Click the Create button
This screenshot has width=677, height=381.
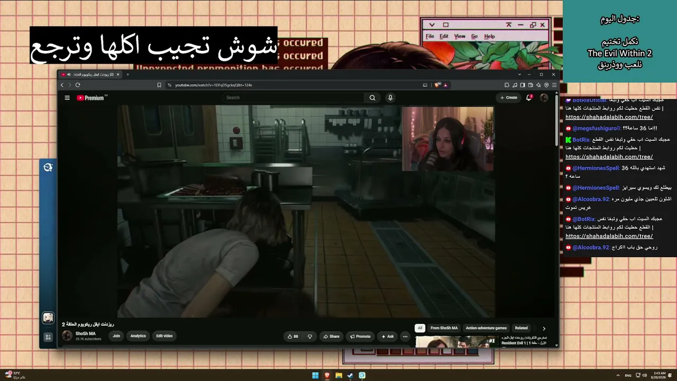(509, 98)
